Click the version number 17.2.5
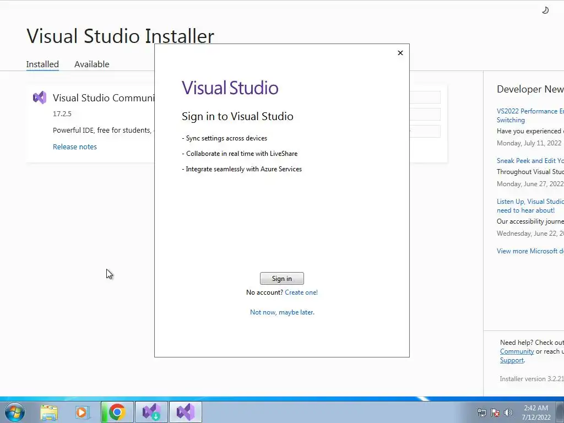Screen dimensions: 564x423 (62, 113)
